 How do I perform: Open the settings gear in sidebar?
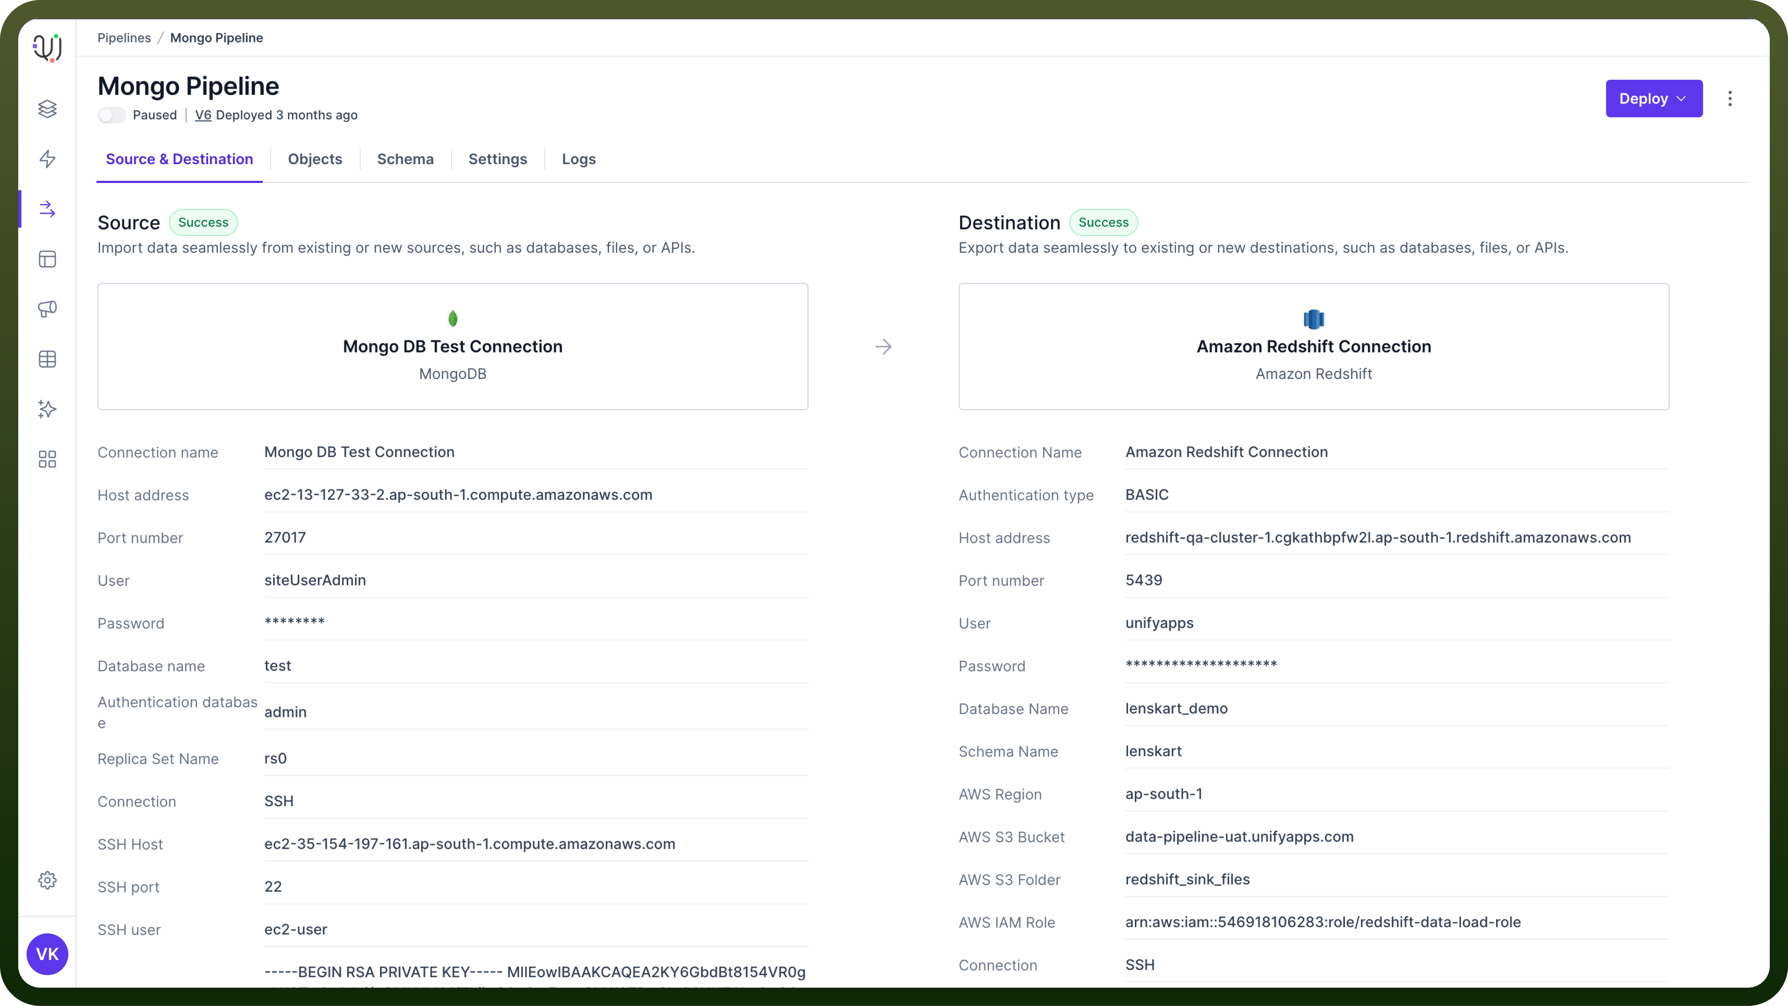(47, 880)
